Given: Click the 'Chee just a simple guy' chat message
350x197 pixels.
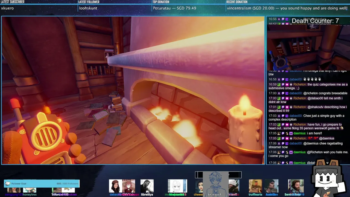Looking at the screenshot, I should click(x=306, y=118).
